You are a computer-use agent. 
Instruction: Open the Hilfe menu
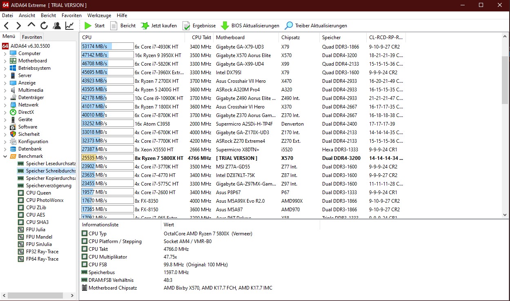point(122,15)
